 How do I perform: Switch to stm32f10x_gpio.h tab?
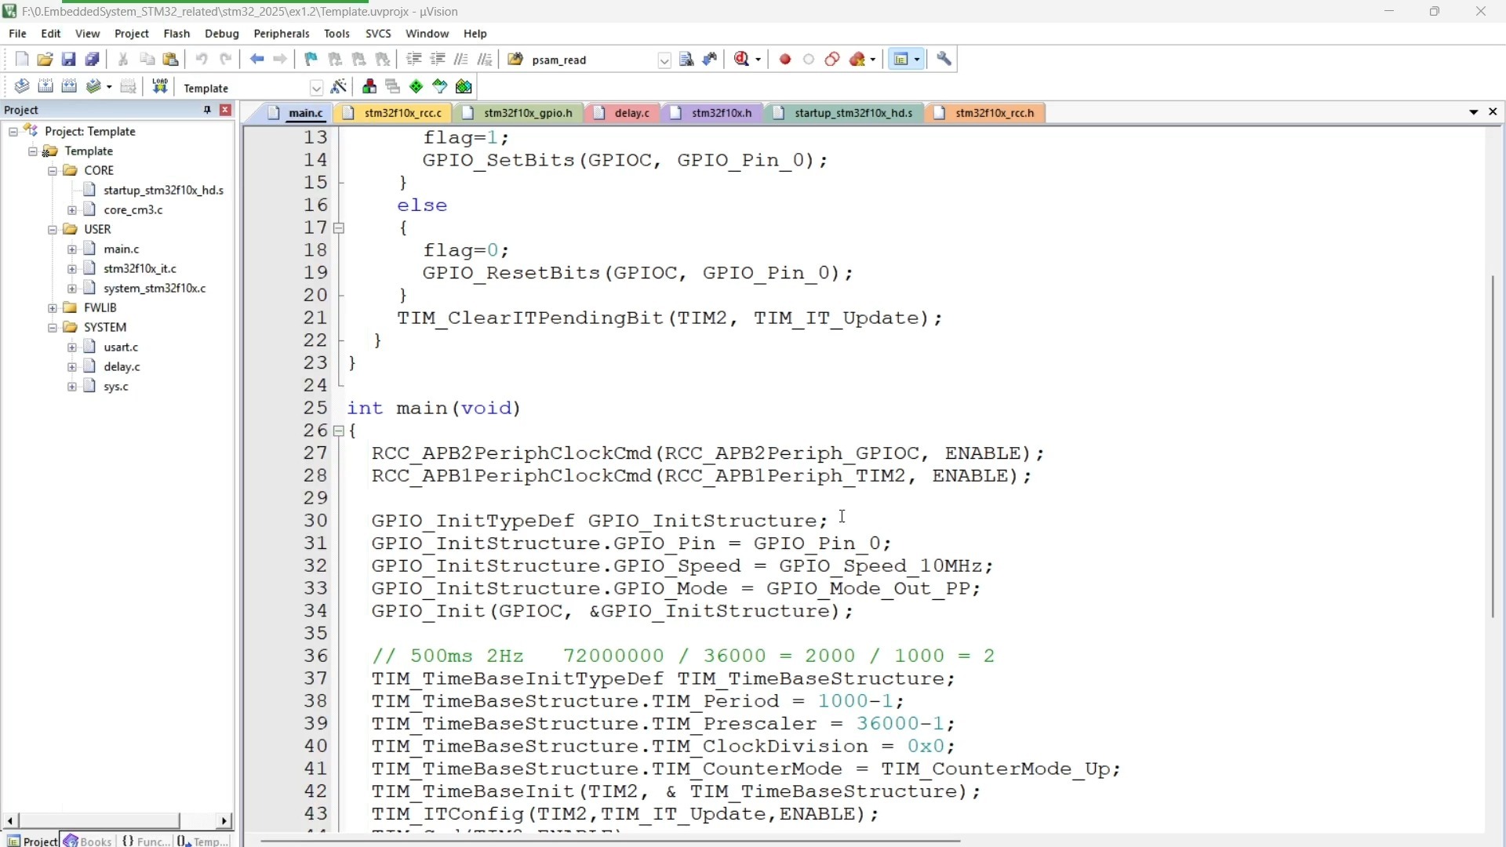coord(527,113)
